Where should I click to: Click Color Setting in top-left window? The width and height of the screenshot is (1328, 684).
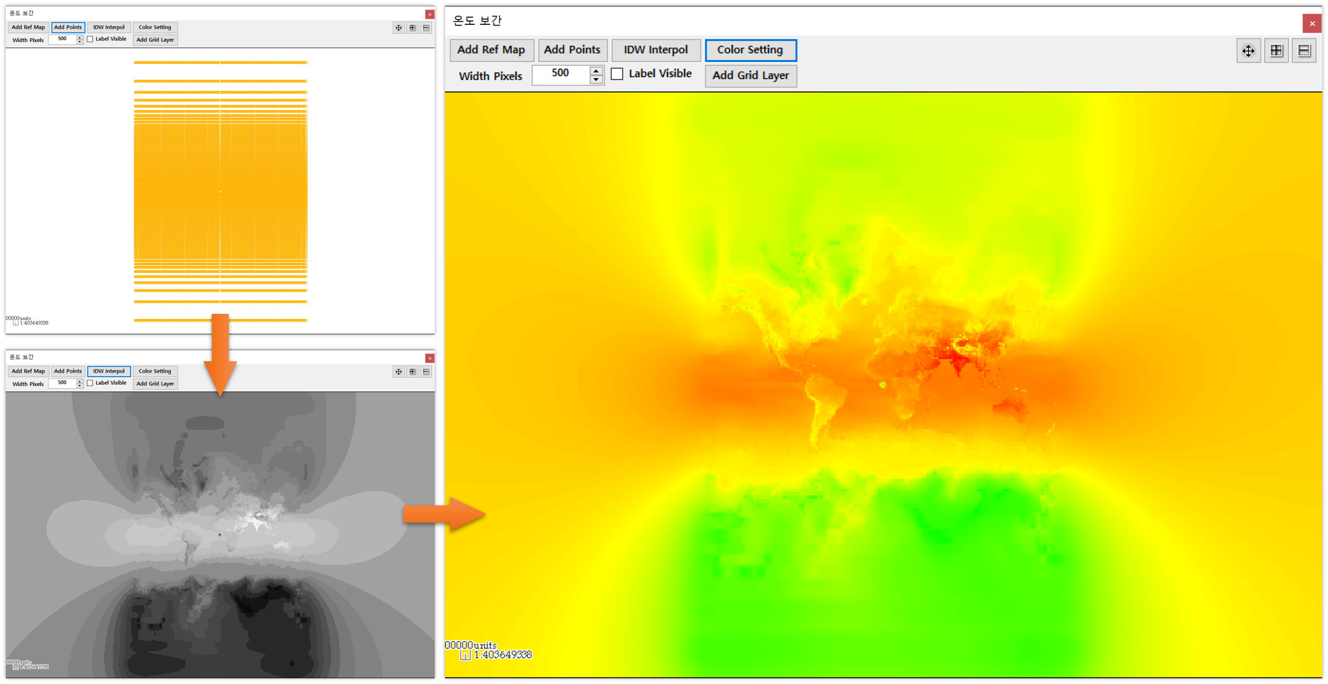tap(155, 27)
